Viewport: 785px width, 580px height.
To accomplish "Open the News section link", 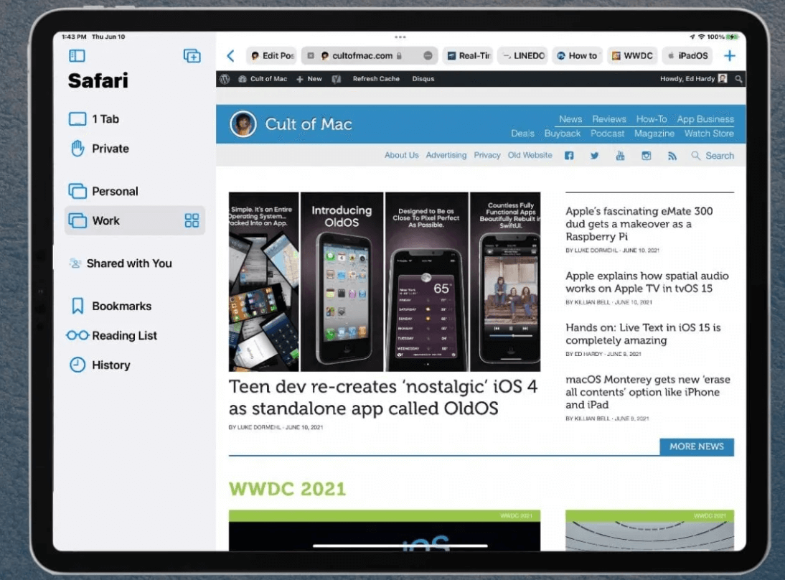I will 570,119.
